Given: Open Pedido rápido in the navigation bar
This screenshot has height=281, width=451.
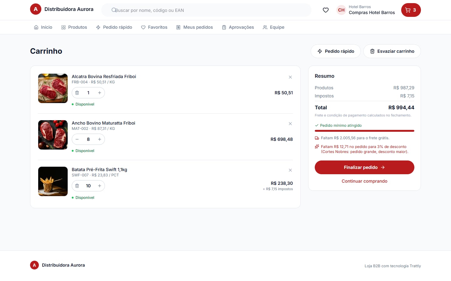Looking at the screenshot, I should pos(114,27).
